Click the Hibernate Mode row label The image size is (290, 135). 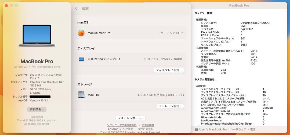point(212,117)
